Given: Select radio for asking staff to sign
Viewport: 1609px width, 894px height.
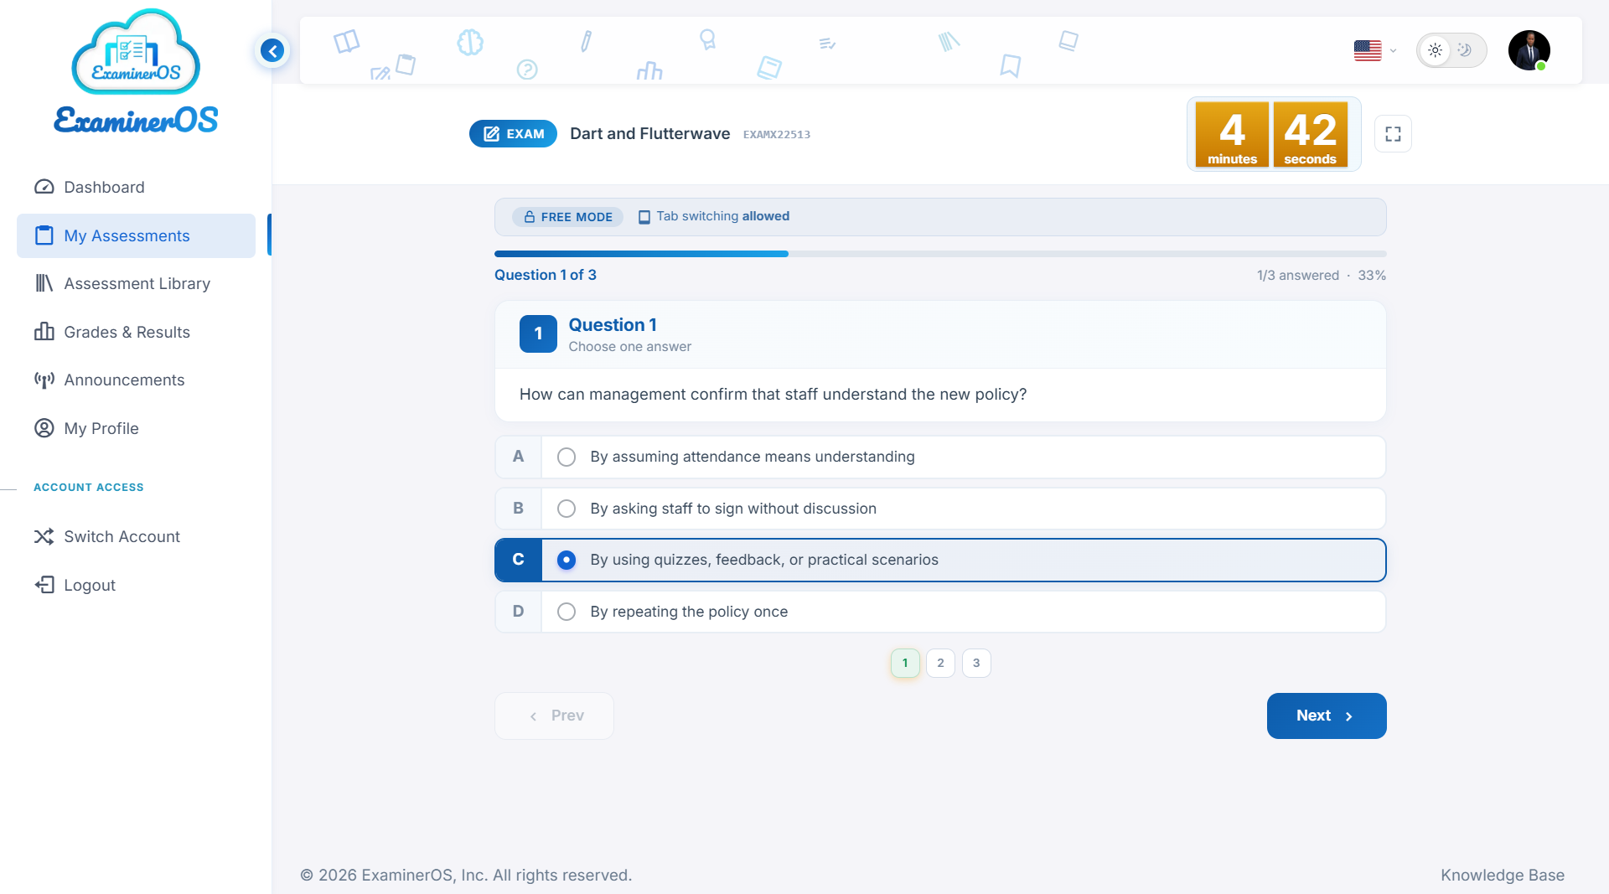Looking at the screenshot, I should click(x=567, y=509).
